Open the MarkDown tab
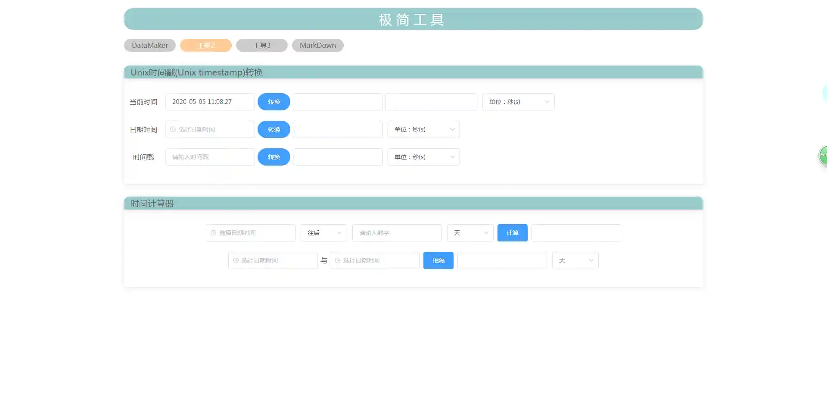This screenshot has height=404, width=827. [317, 45]
